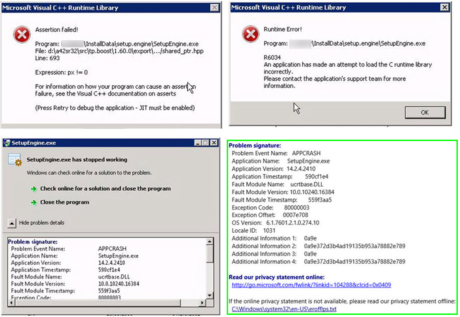The height and width of the screenshot is (317, 460).
Task: Click the crash report icon beside 'has stopped working'
Action: (x=15, y=160)
